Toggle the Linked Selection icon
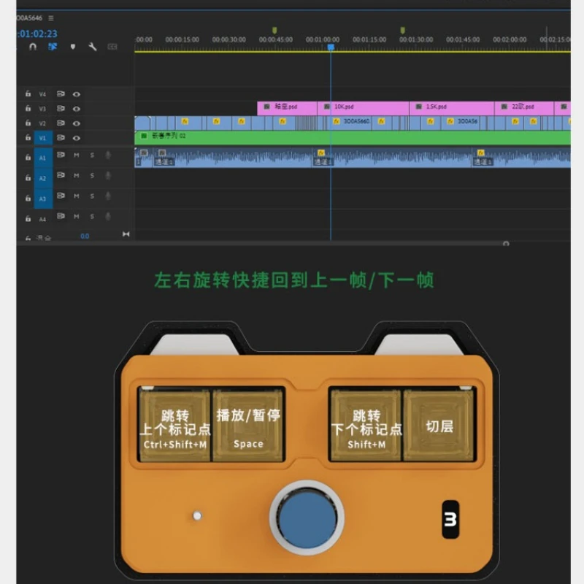The width and height of the screenshot is (584, 584). (53, 47)
